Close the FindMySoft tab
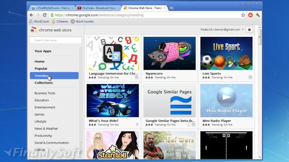The width and height of the screenshot is (289, 162). tap(73, 8)
